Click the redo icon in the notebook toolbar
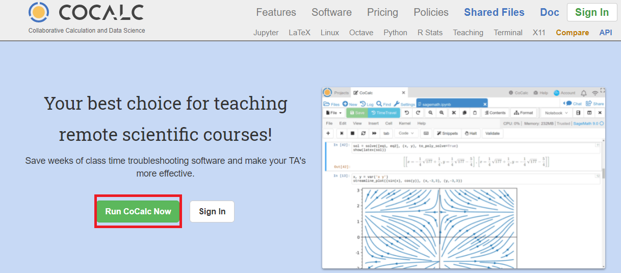621x273 pixels. click(418, 113)
